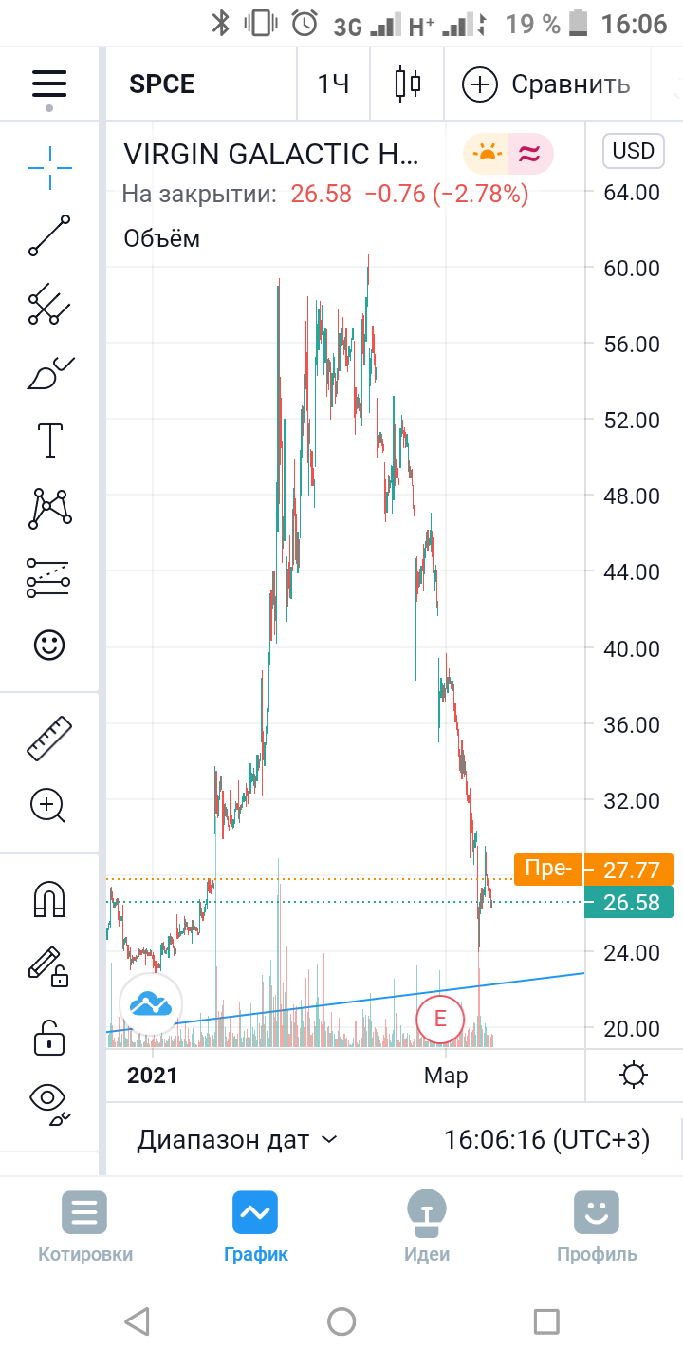Screen dimensions: 683x1367
Task: Open the hamburger main menu
Action: [x=49, y=84]
